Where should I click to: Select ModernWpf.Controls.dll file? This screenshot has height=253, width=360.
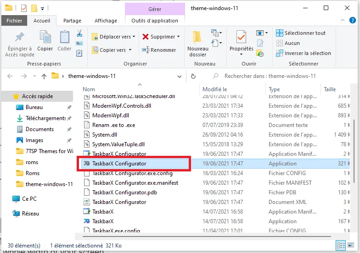(121, 106)
